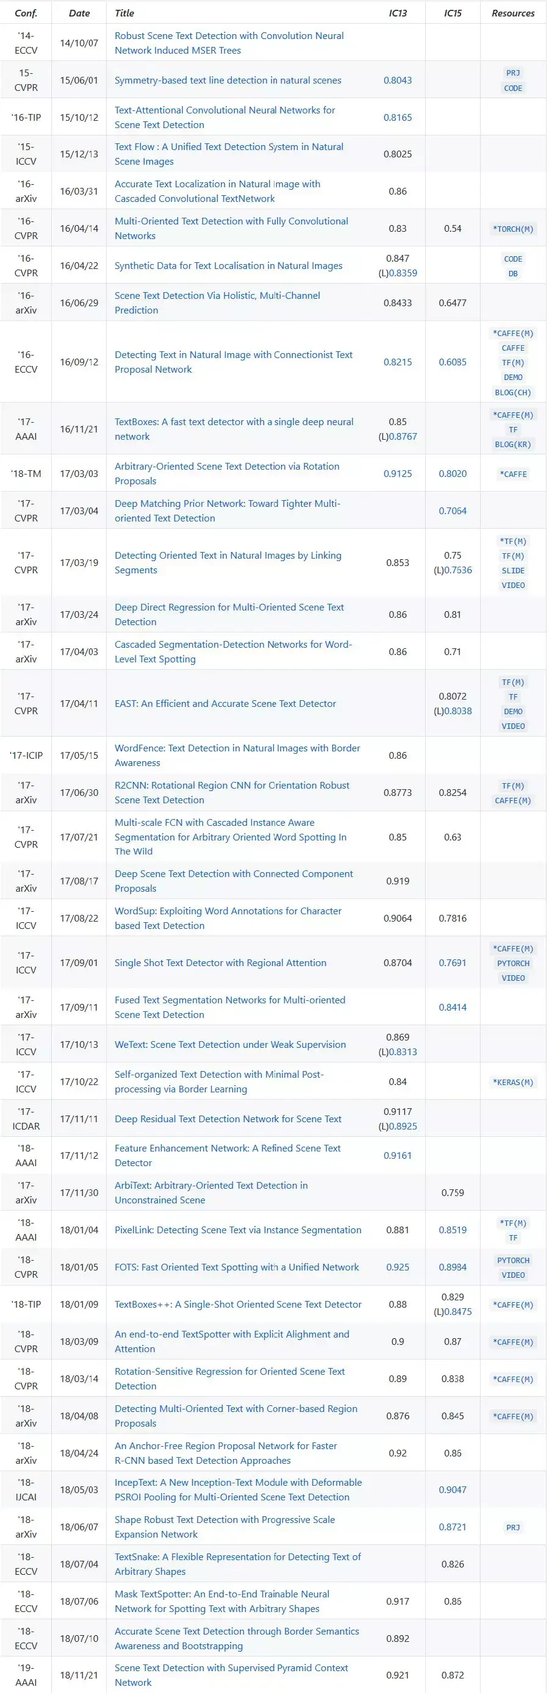Open the BLOG(CH) resource link
This screenshot has width=549, height=1698.
[512, 393]
